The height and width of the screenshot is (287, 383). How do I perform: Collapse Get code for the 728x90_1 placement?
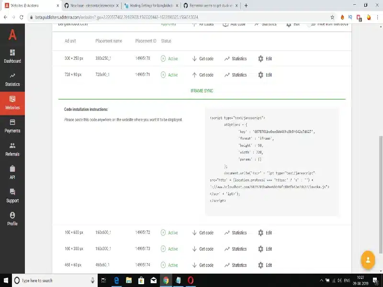(203, 75)
